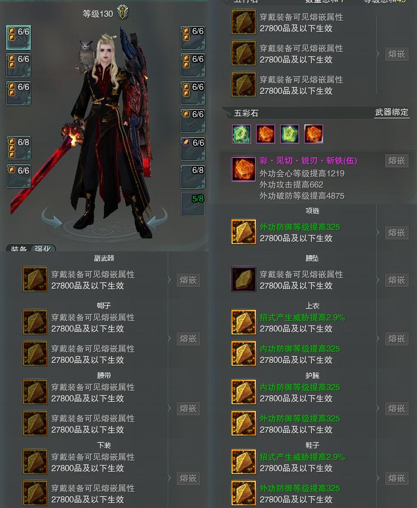417x508 pixels.
Task: Click the class emblem next to 等级130
Action: click(122, 12)
